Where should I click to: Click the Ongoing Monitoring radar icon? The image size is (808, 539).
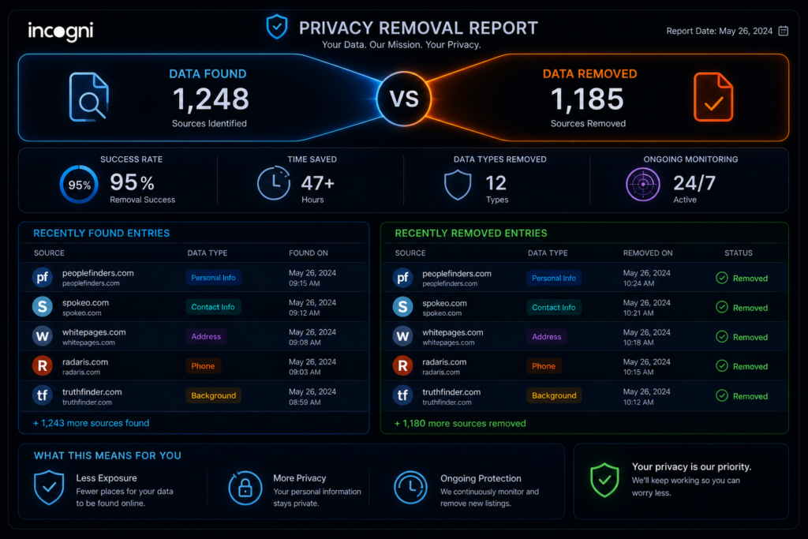click(642, 184)
